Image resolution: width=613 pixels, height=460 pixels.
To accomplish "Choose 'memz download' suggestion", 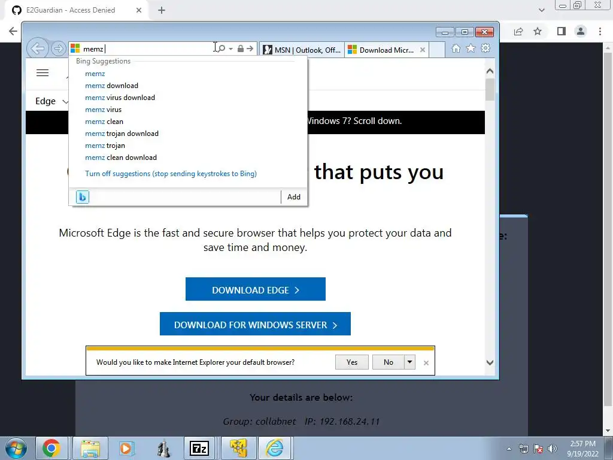I will (111, 86).
